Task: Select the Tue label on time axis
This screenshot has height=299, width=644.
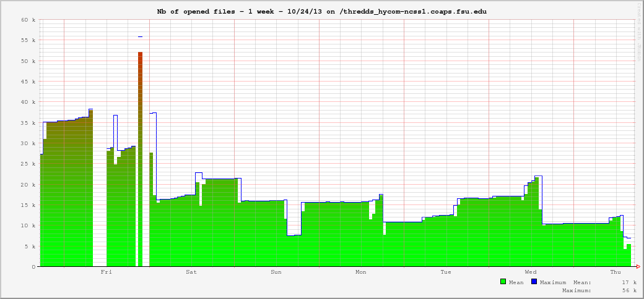Action: pyautogui.click(x=446, y=272)
